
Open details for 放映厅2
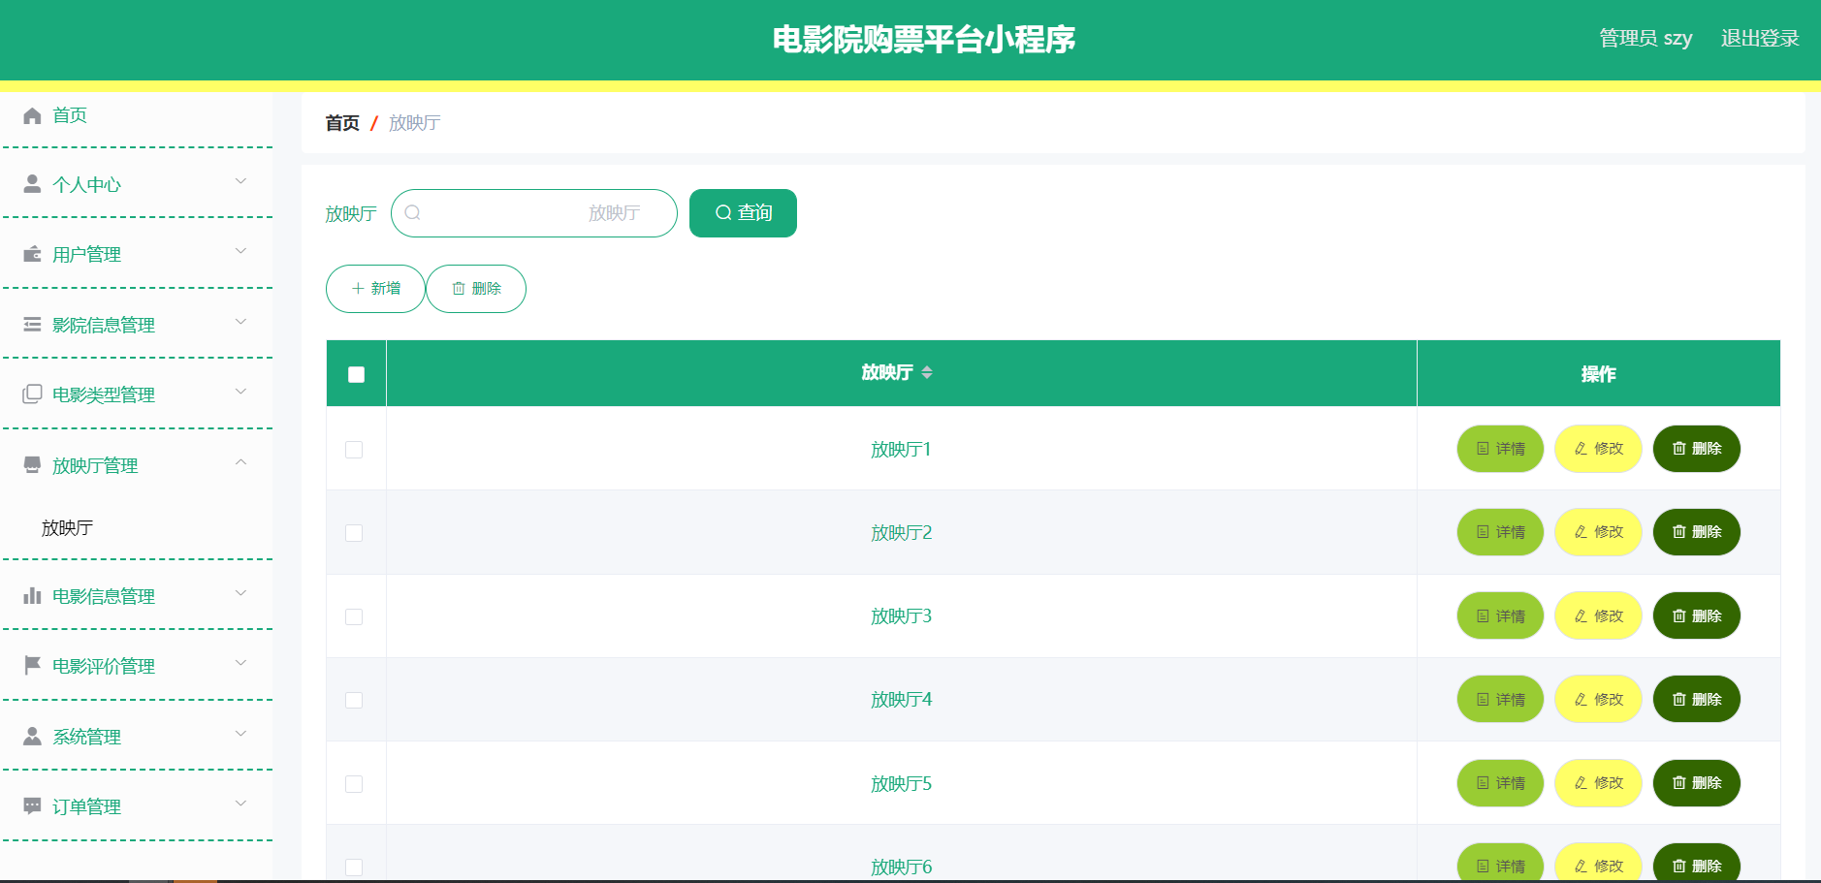tap(1500, 532)
